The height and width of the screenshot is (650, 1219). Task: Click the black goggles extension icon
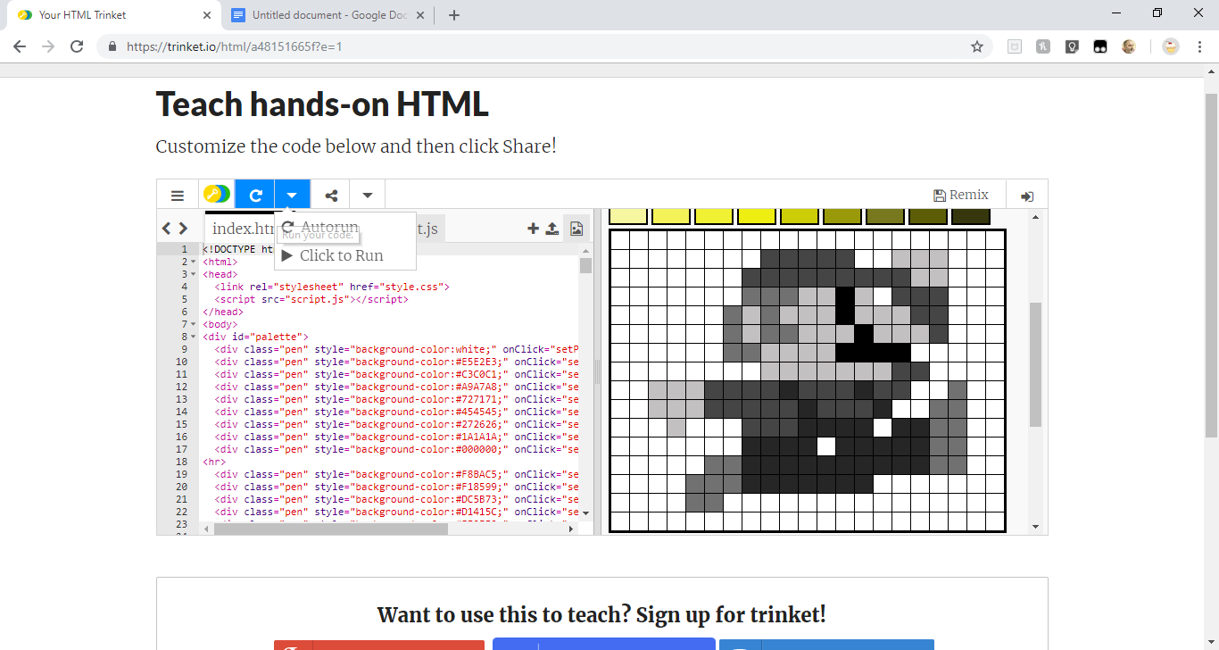coord(1100,46)
